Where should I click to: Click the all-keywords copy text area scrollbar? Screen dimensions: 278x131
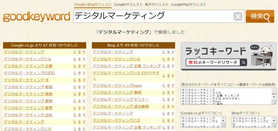click(x=274, y=96)
